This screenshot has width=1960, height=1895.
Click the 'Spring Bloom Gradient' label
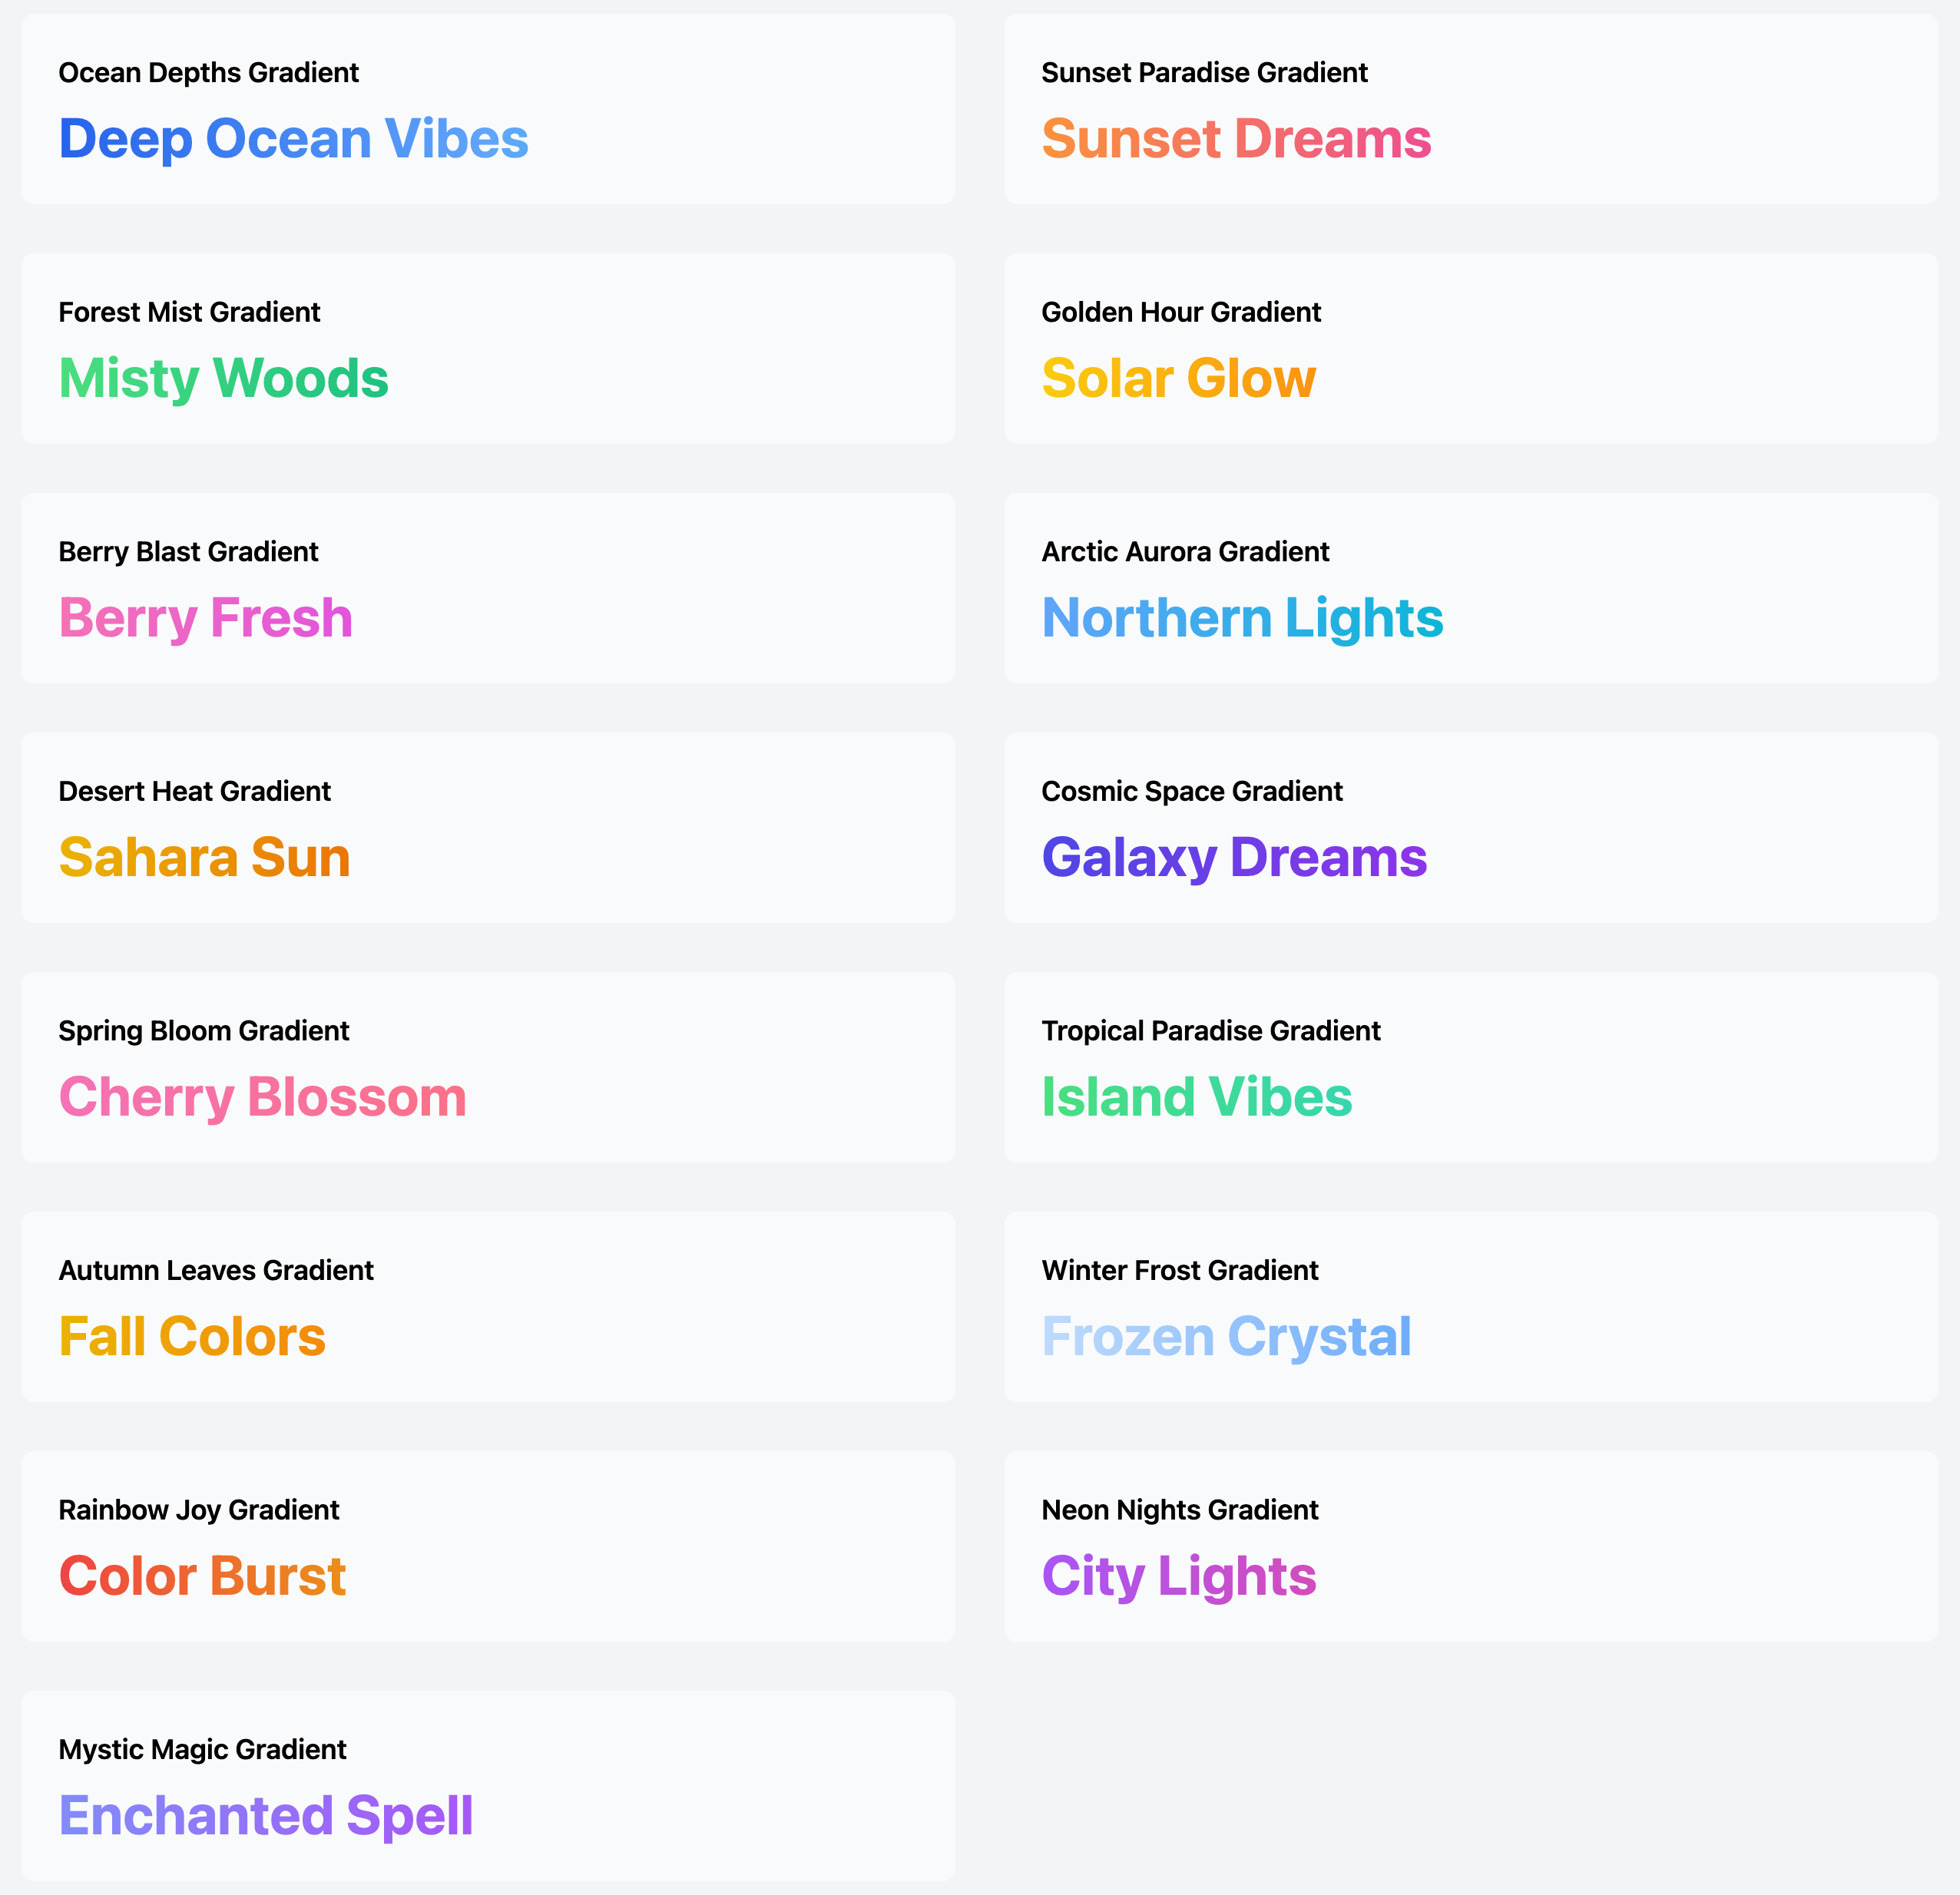pyautogui.click(x=203, y=1031)
